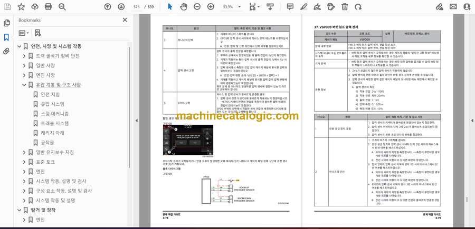
Task: Click the 37. VSP009 section heading
Action: 336,27
